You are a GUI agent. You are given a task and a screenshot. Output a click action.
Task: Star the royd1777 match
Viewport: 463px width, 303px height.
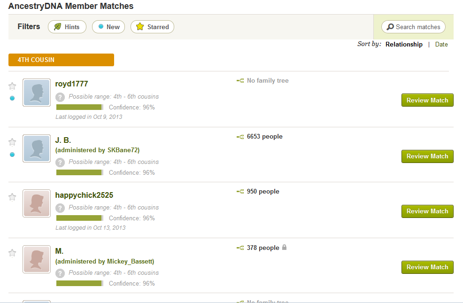[12, 86]
